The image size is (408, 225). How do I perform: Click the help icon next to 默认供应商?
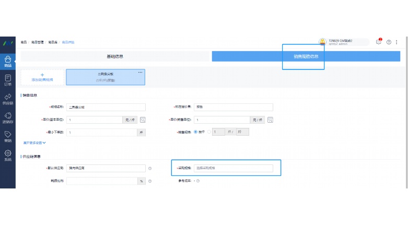150,168
